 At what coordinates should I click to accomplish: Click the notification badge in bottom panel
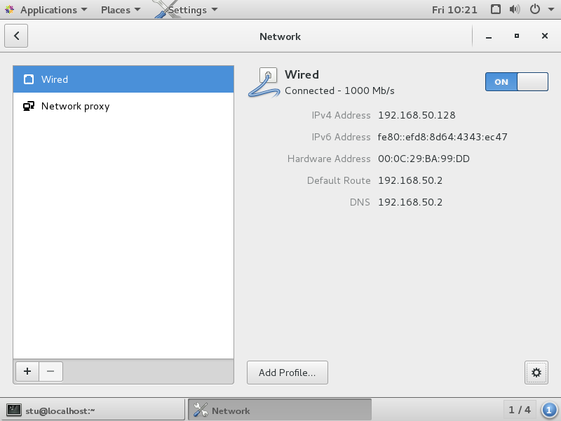[x=550, y=410]
